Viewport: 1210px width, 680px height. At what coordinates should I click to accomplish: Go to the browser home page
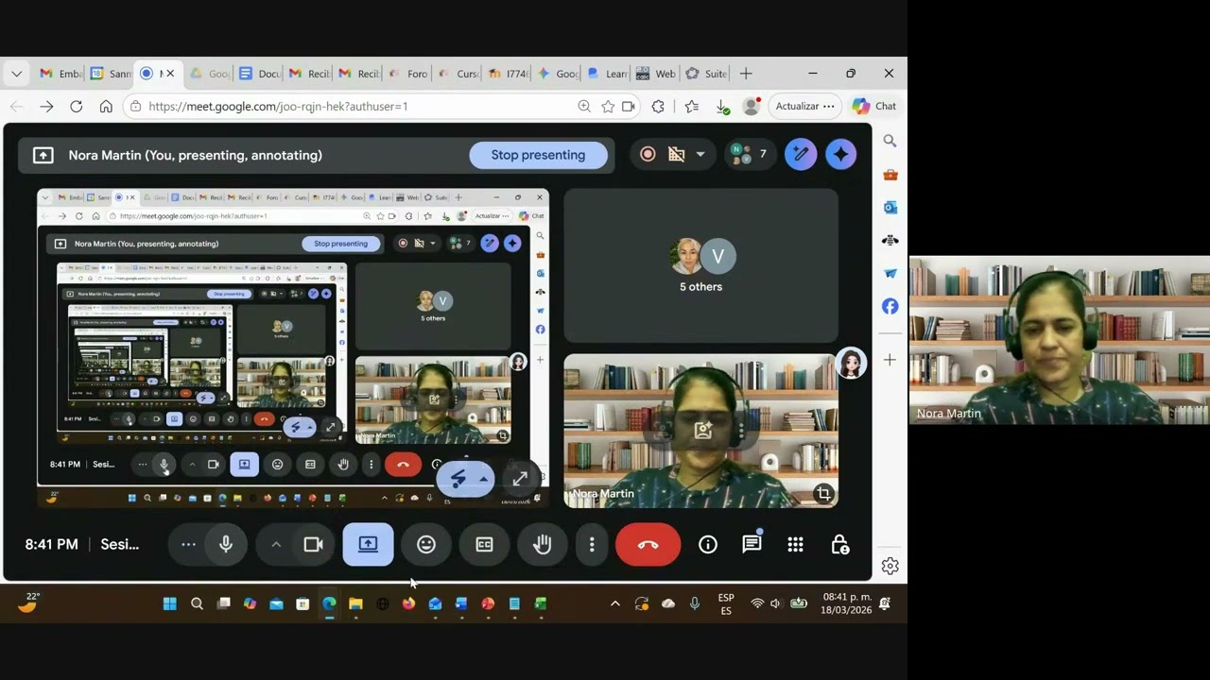point(106,107)
